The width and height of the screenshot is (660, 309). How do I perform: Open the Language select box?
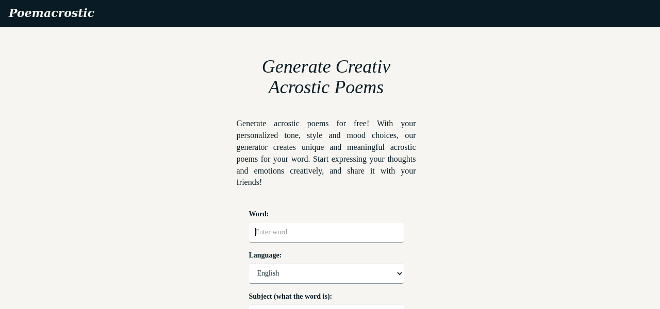[x=326, y=273]
